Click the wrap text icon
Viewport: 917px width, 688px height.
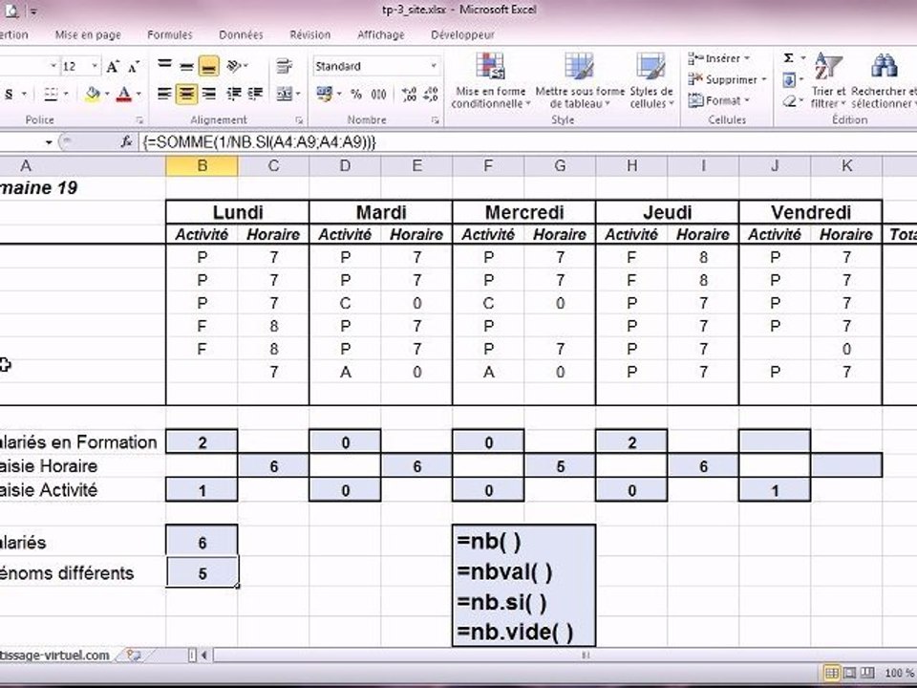(x=285, y=66)
